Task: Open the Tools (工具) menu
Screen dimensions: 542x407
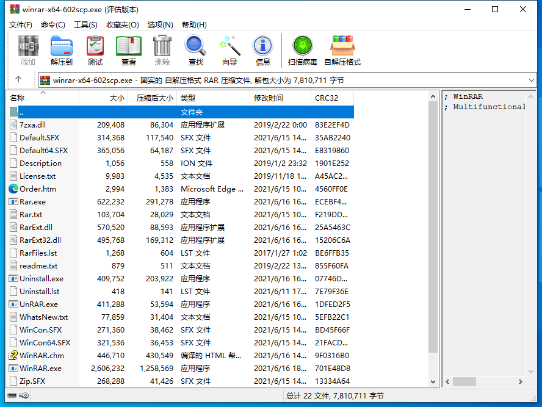Action: click(85, 25)
